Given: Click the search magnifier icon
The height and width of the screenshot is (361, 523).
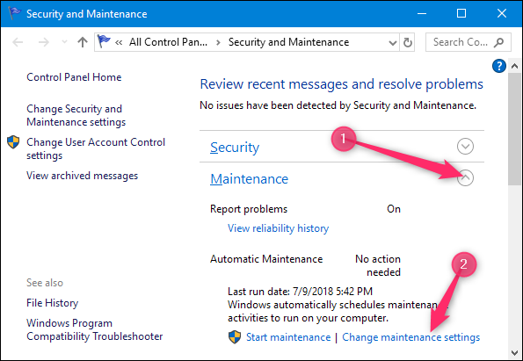Looking at the screenshot, I should click(x=499, y=42).
